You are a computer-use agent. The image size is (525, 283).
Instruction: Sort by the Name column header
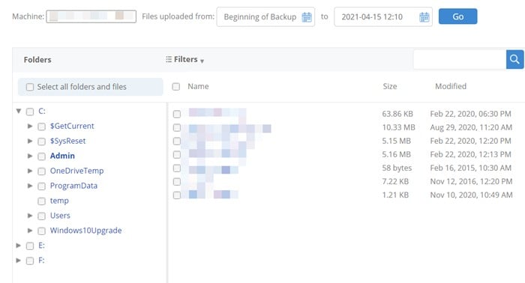pyautogui.click(x=198, y=86)
